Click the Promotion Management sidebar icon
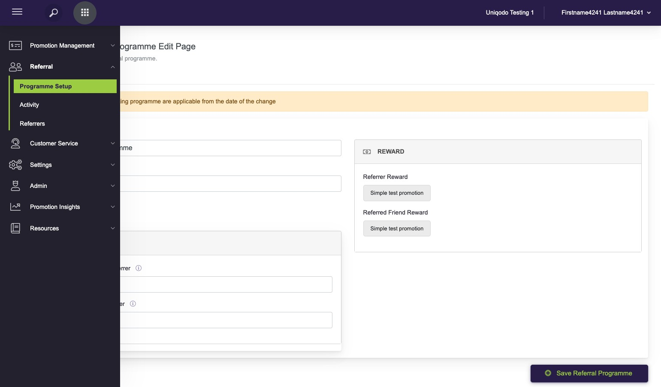Image resolution: width=661 pixels, height=387 pixels. point(15,45)
